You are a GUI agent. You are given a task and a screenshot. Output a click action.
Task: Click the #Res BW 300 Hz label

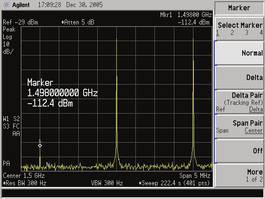pyautogui.click(x=25, y=183)
